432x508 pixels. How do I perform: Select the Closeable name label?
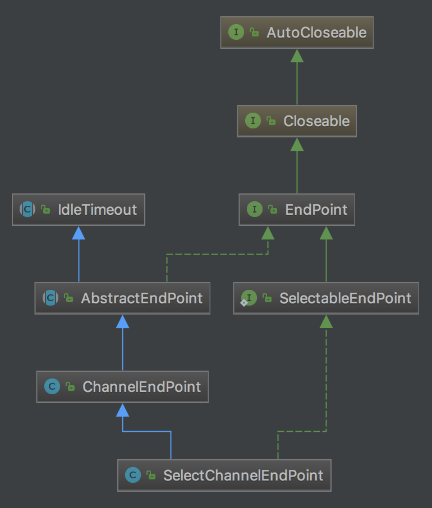pos(316,121)
